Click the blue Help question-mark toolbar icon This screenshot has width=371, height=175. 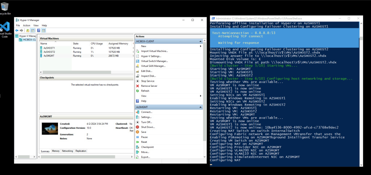click(38, 30)
